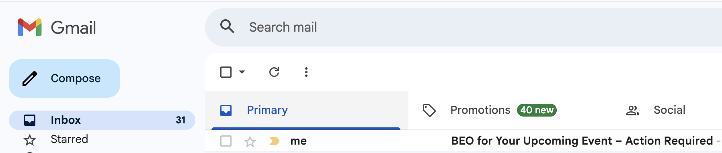The image size is (722, 153).
Task: Click the Social people icon
Action: point(633,111)
